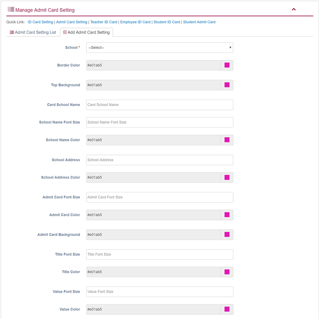
Task: Focus the Title Font Size field
Action: (159, 254)
